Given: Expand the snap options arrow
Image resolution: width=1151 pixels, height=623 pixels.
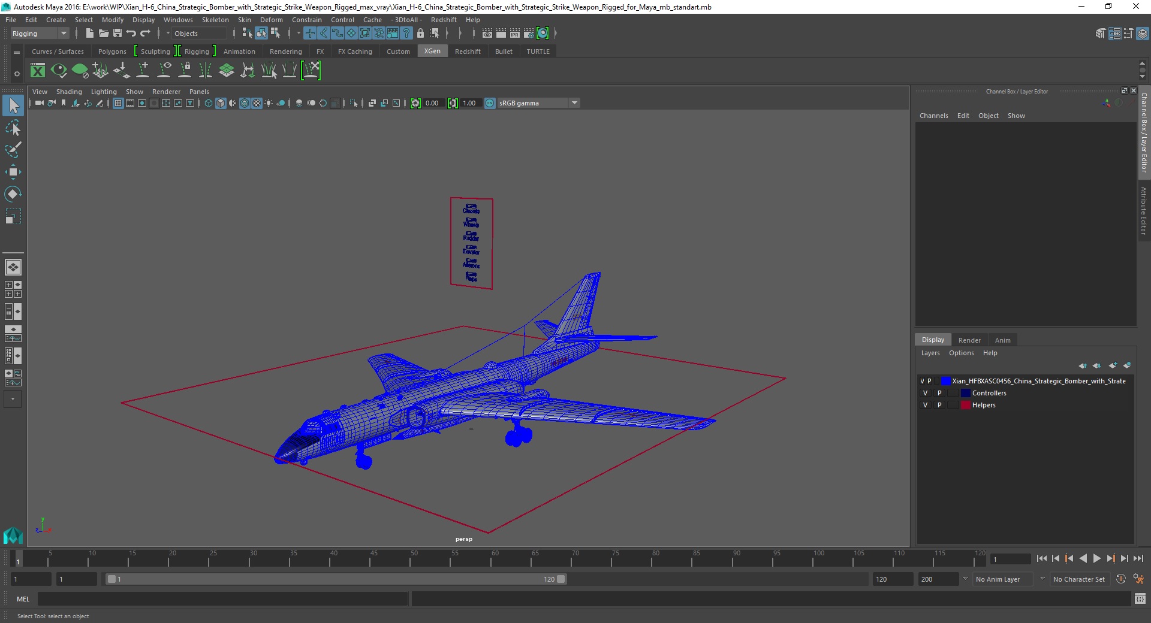Looking at the screenshot, I should [x=299, y=34].
